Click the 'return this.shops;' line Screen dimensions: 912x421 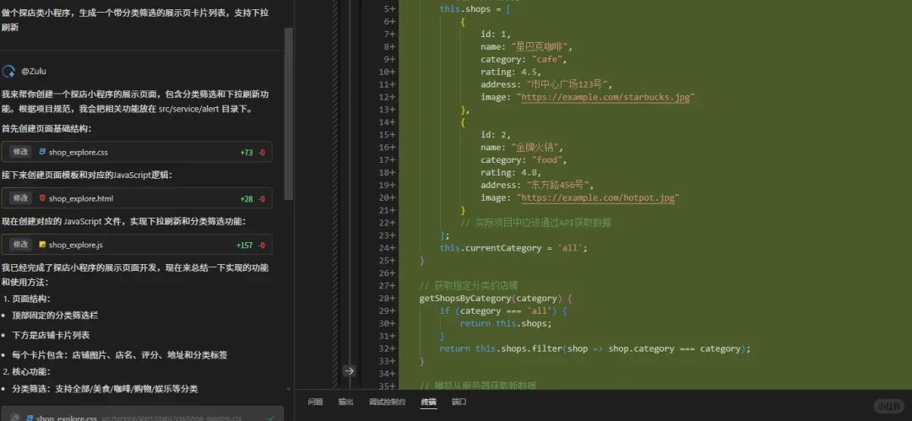506,323
